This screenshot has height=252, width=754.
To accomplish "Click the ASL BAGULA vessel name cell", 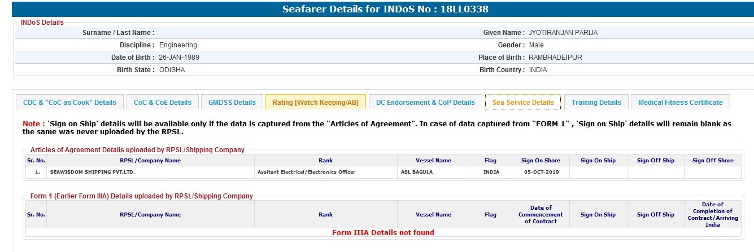I will 417,172.
